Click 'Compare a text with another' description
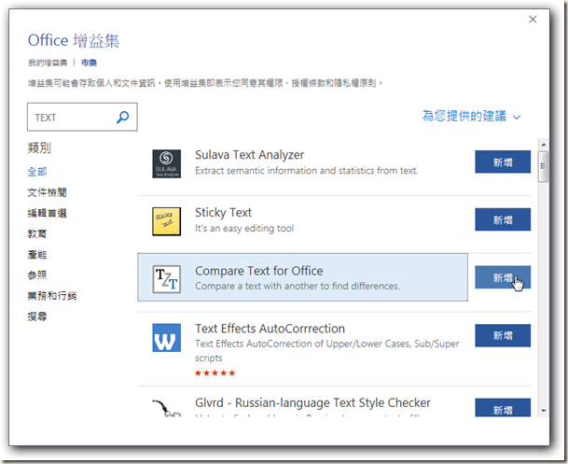The image size is (568, 464). [298, 286]
